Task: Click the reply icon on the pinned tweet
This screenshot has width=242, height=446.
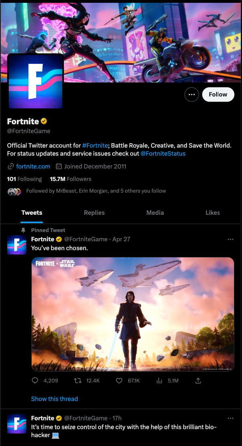Action: [35, 380]
